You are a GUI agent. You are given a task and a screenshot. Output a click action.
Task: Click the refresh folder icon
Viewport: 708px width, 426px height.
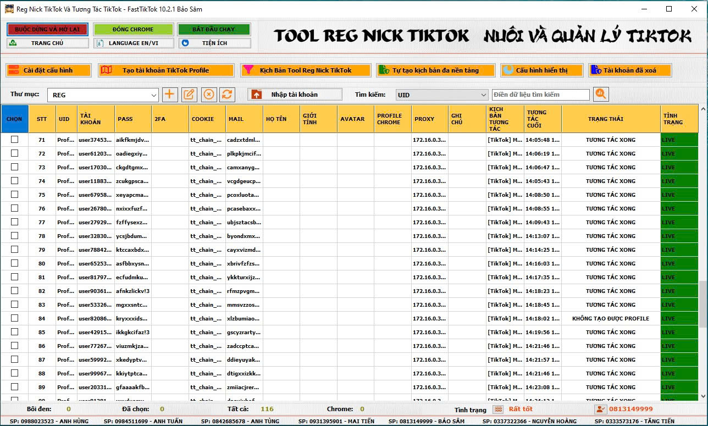227,94
